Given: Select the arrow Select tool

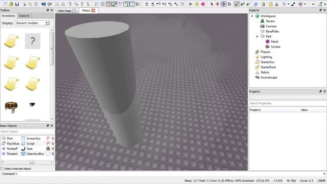Looking at the screenshot, I should tap(212, 4).
